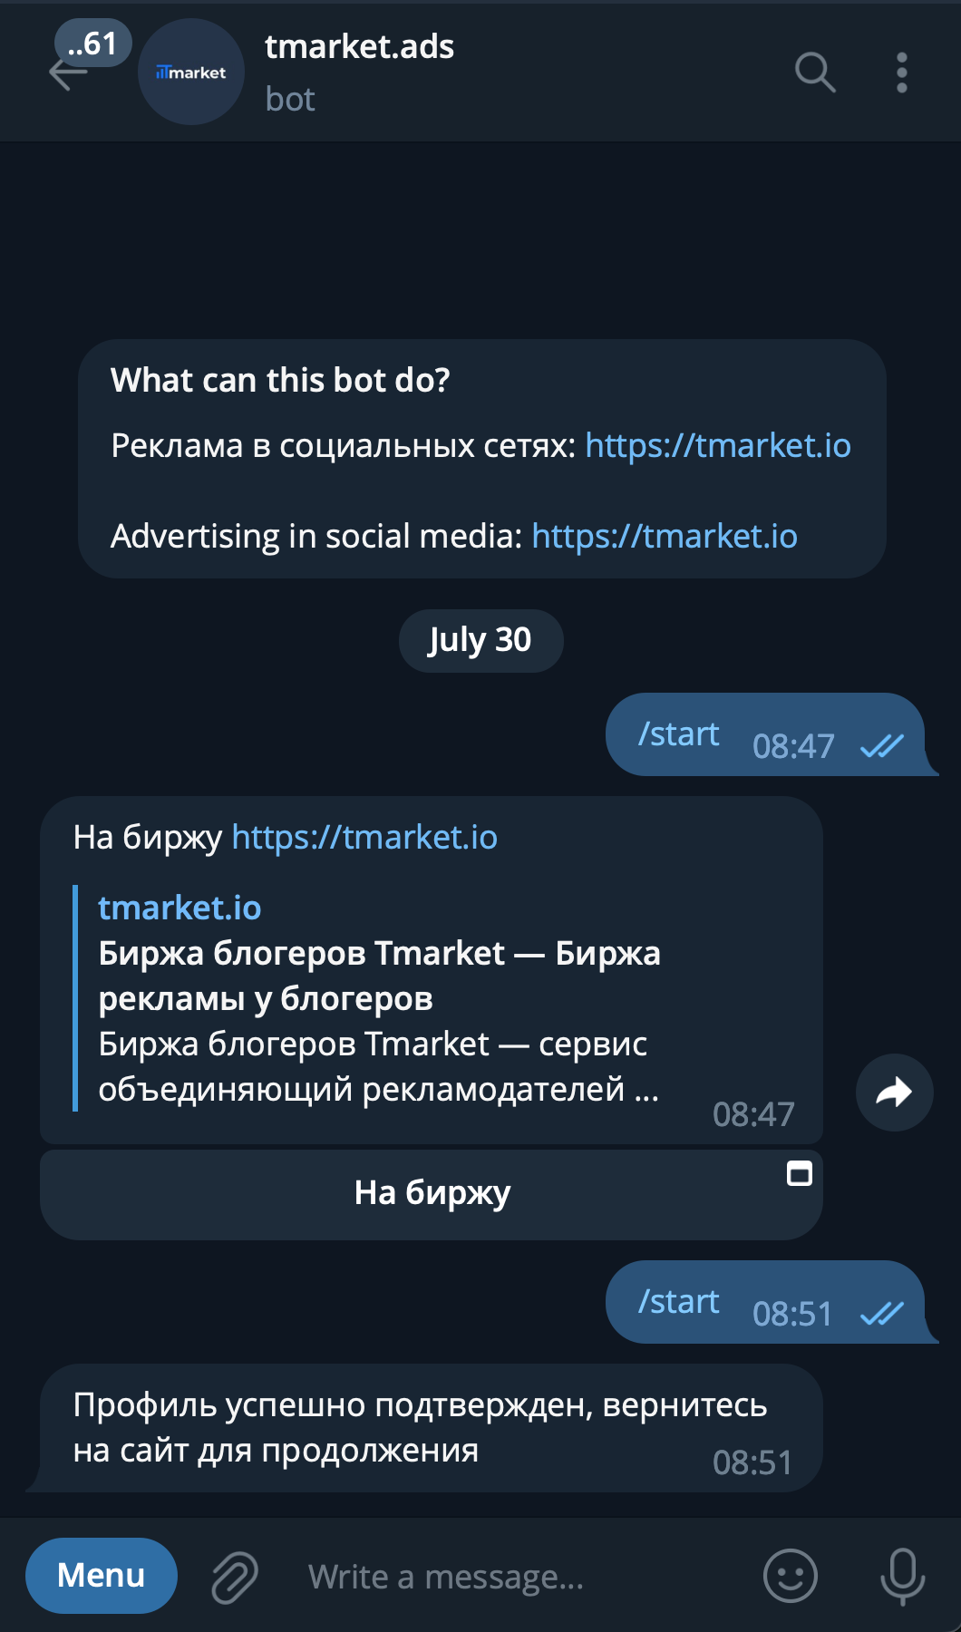The height and width of the screenshot is (1632, 961).
Task: Open the bot Menu button
Action: 101,1576
